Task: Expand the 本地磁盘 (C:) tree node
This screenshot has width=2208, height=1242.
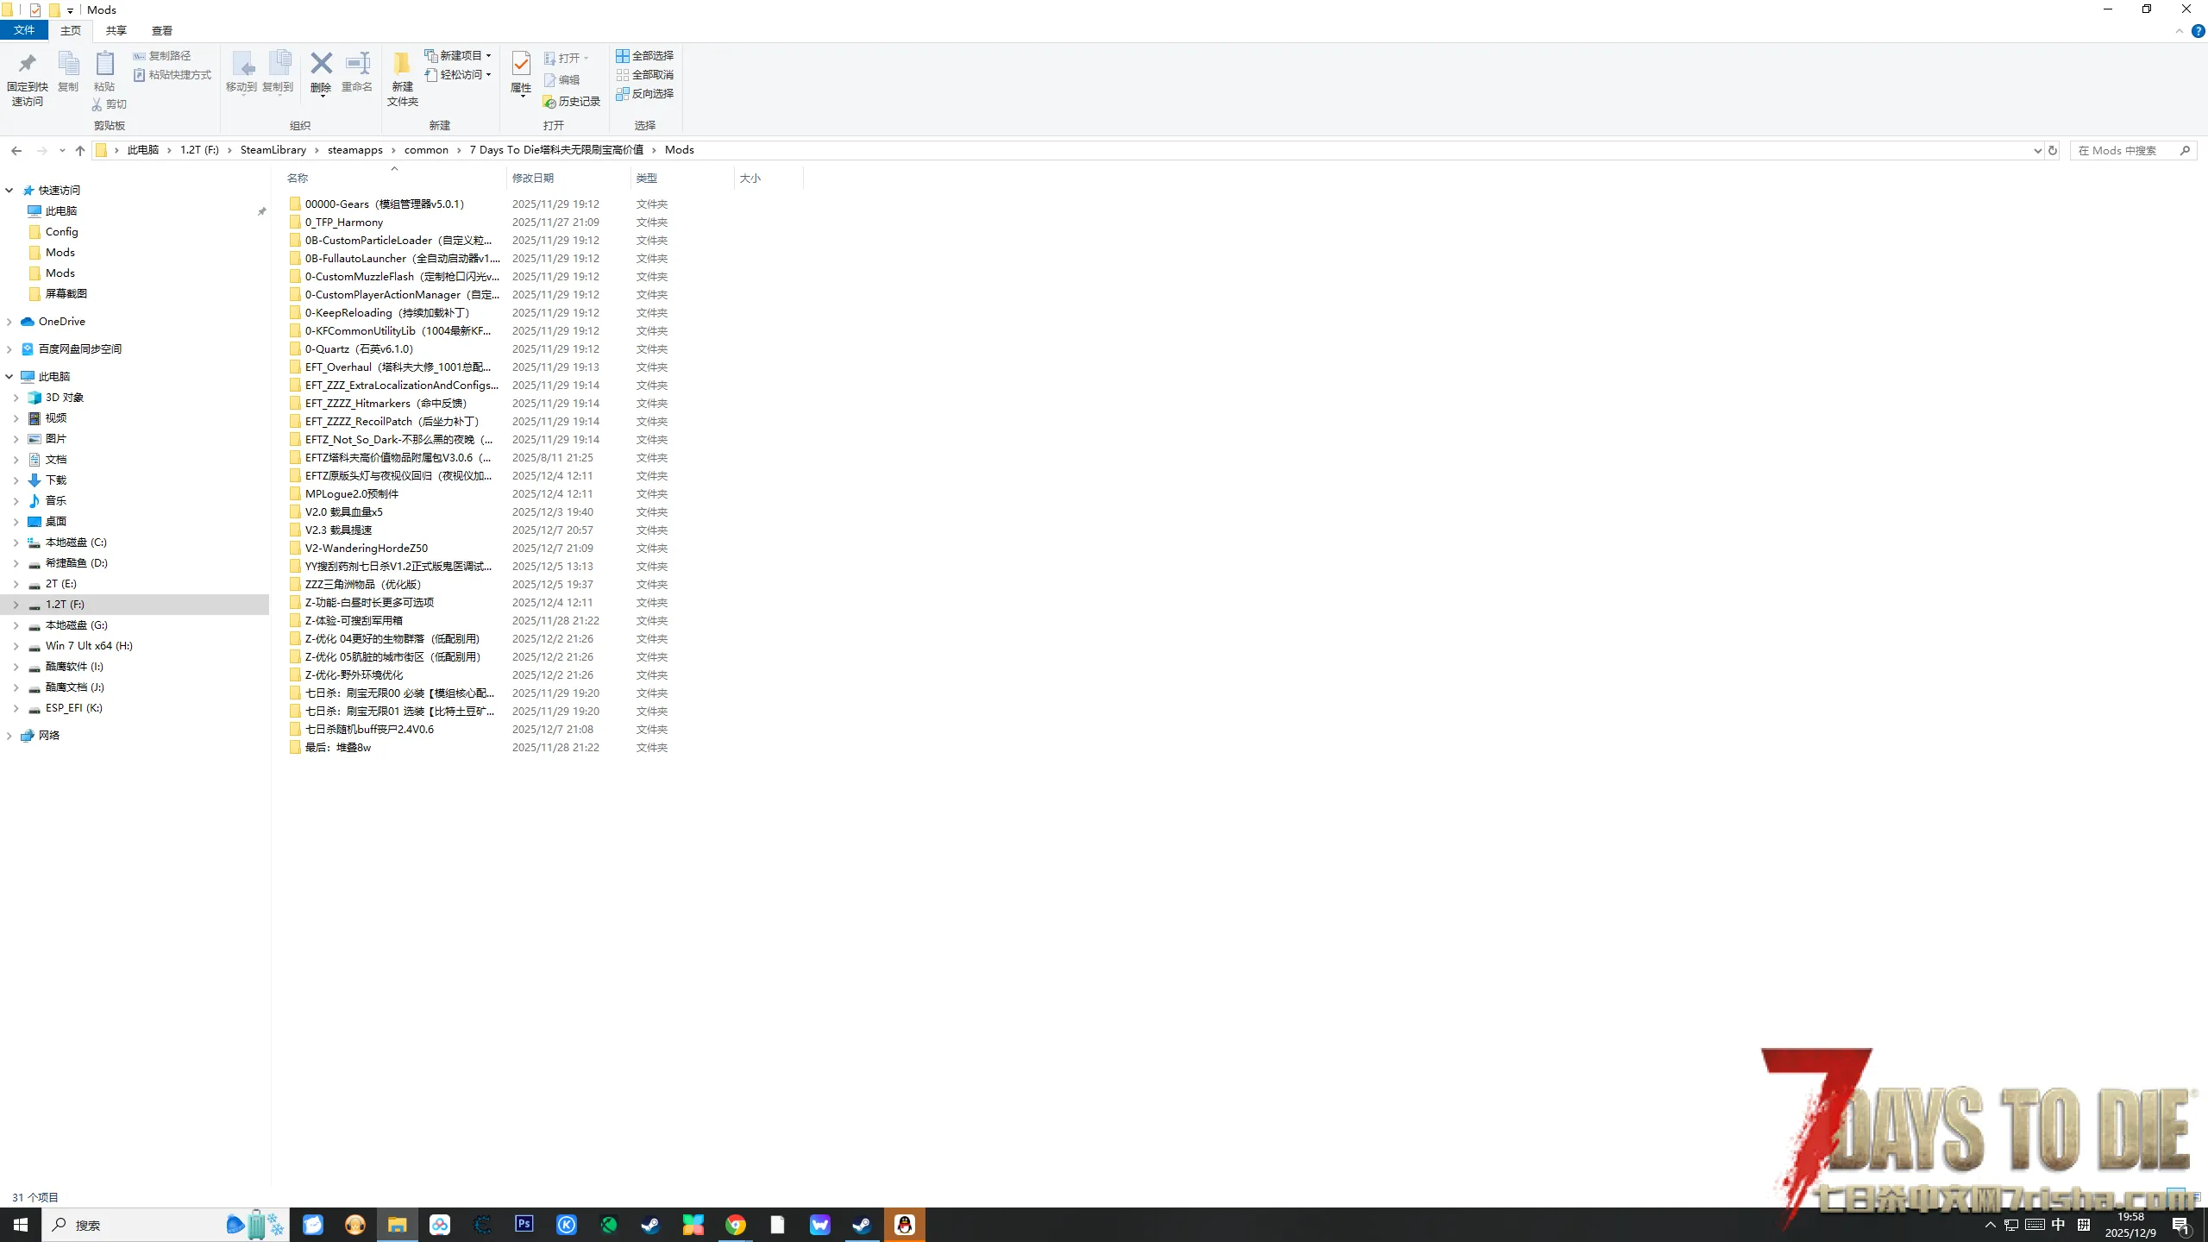Action: (16, 543)
